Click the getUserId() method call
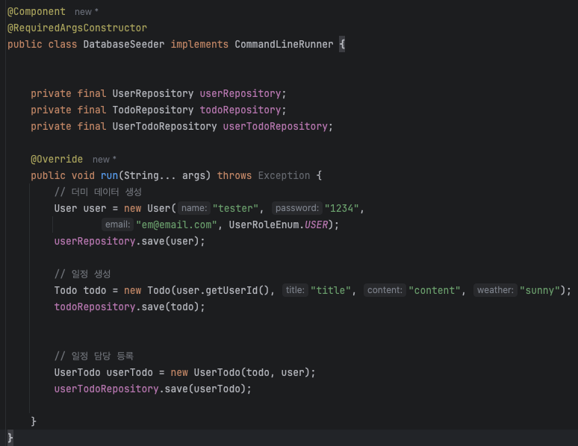The height and width of the screenshot is (446, 578). click(237, 290)
